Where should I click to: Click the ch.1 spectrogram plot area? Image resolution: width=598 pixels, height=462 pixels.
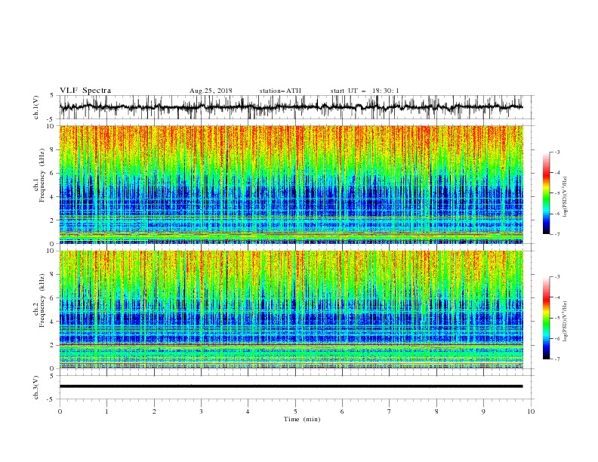pyautogui.click(x=291, y=184)
